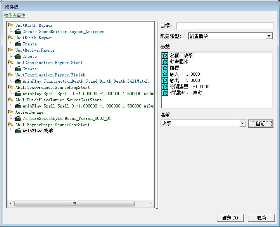Click clapper icon of AnimPlay 攻擊 row
The height and width of the screenshot is (227, 280).
pyautogui.click(x=18, y=131)
